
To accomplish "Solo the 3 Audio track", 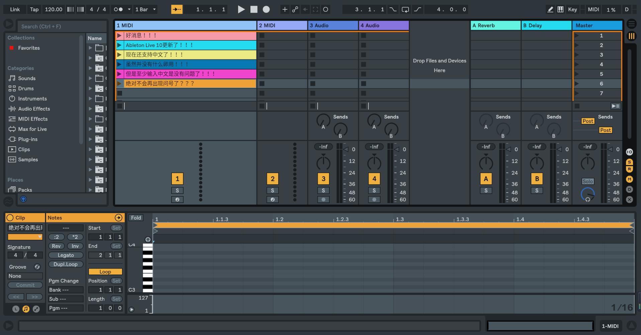I will (323, 190).
